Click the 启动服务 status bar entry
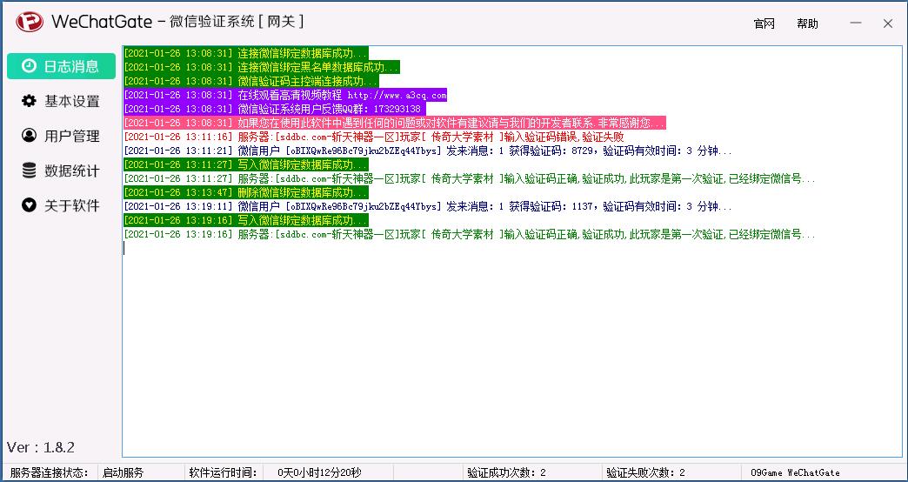 pos(123,472)
